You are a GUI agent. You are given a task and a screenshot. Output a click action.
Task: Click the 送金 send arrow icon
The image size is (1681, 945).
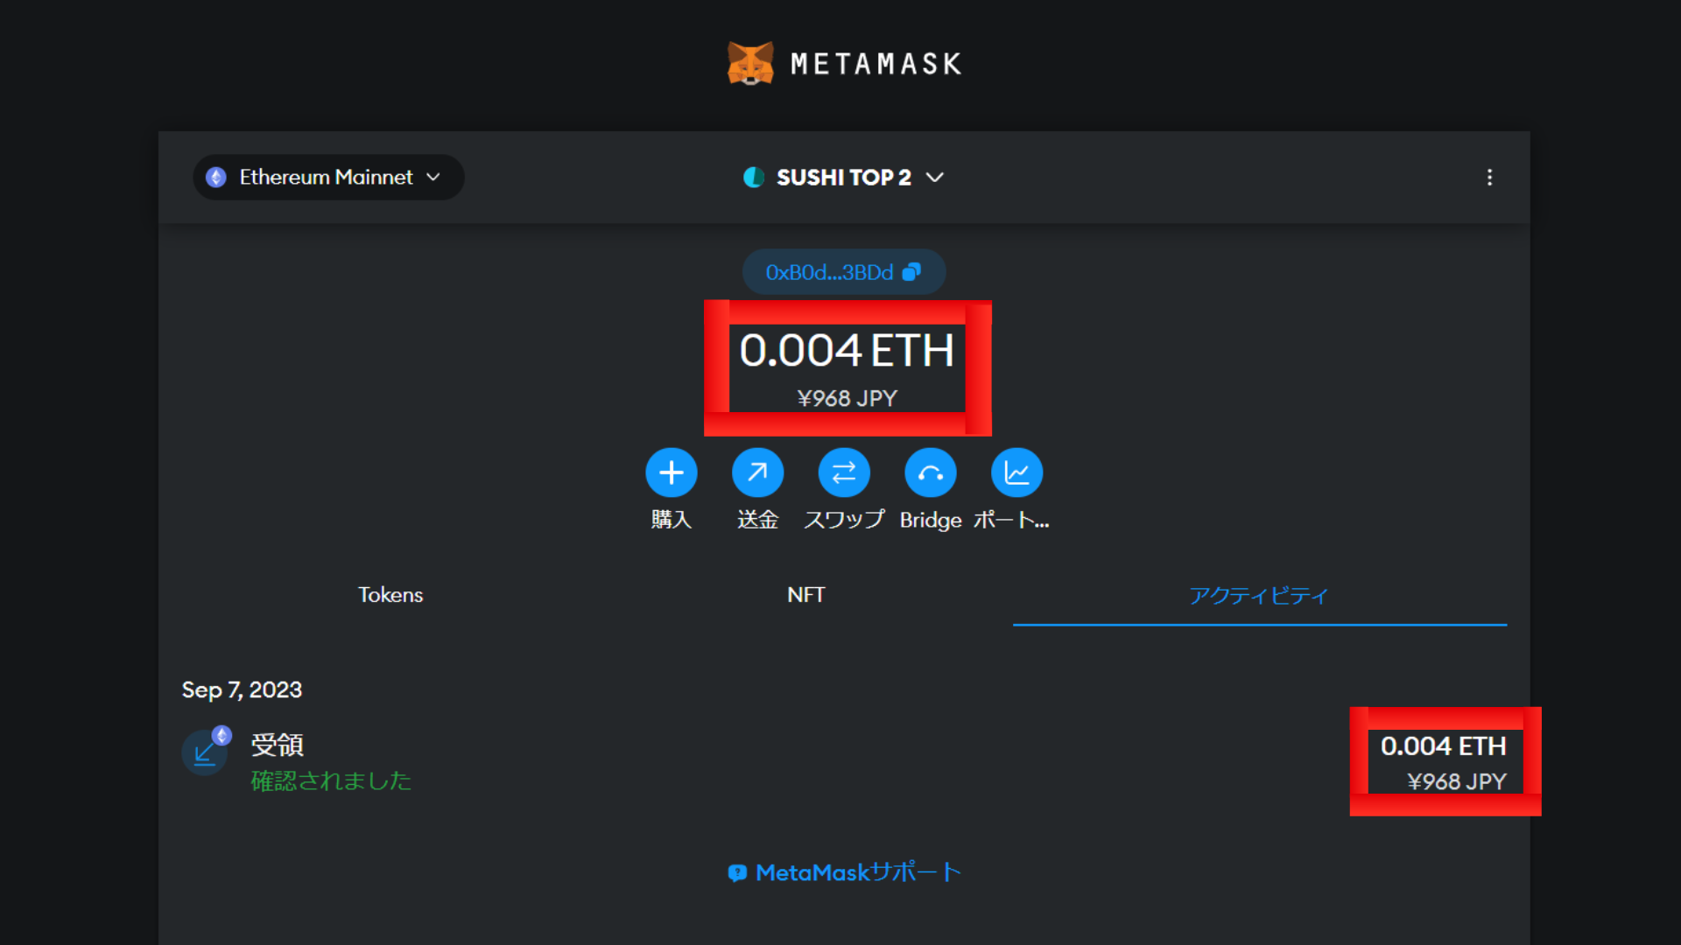[x=757, y=472]
